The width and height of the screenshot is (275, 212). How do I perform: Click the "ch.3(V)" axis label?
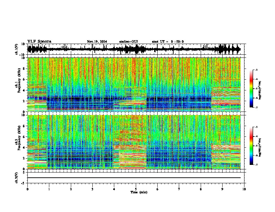tap(17, 178)
